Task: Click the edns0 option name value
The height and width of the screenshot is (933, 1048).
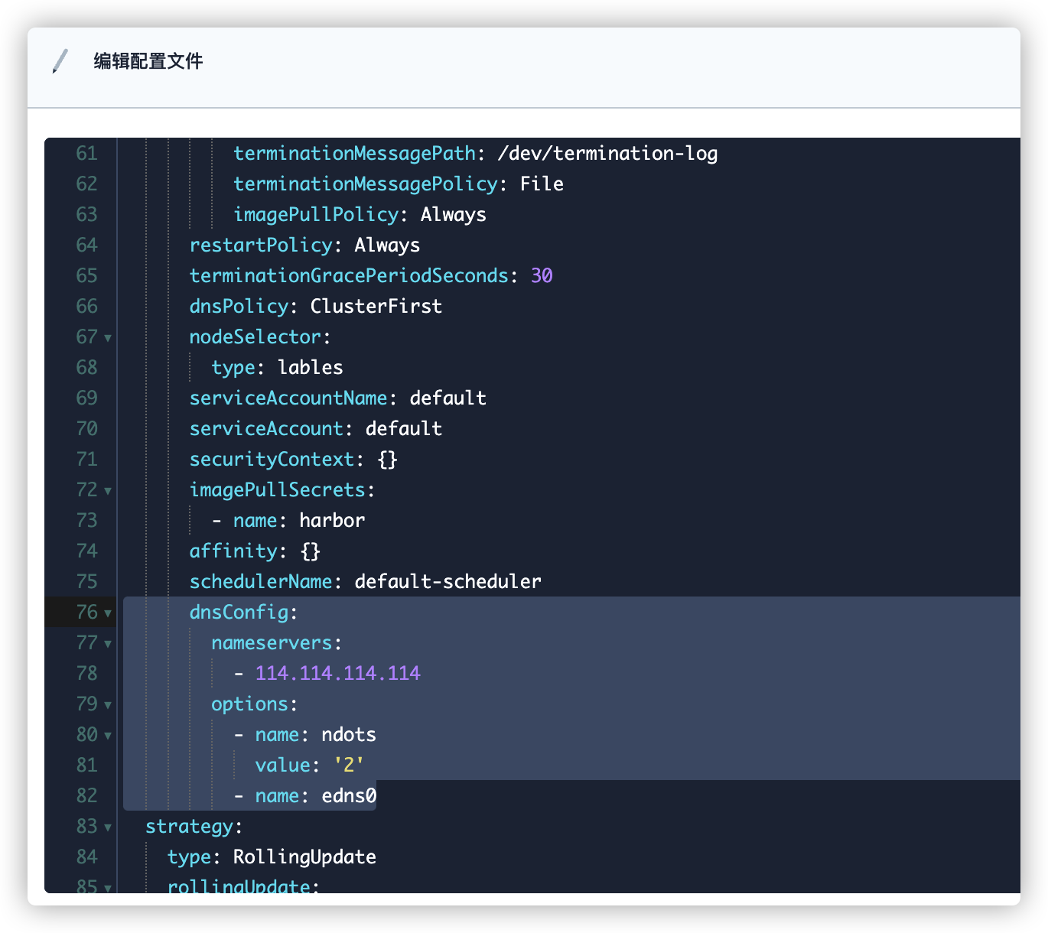Action: click(349, 795)
